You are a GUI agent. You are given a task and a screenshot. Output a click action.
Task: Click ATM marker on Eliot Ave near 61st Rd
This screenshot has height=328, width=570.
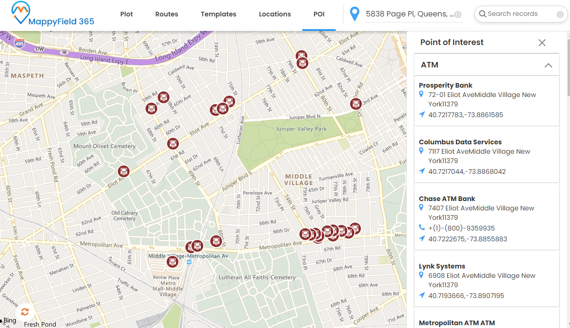(173, 143)
